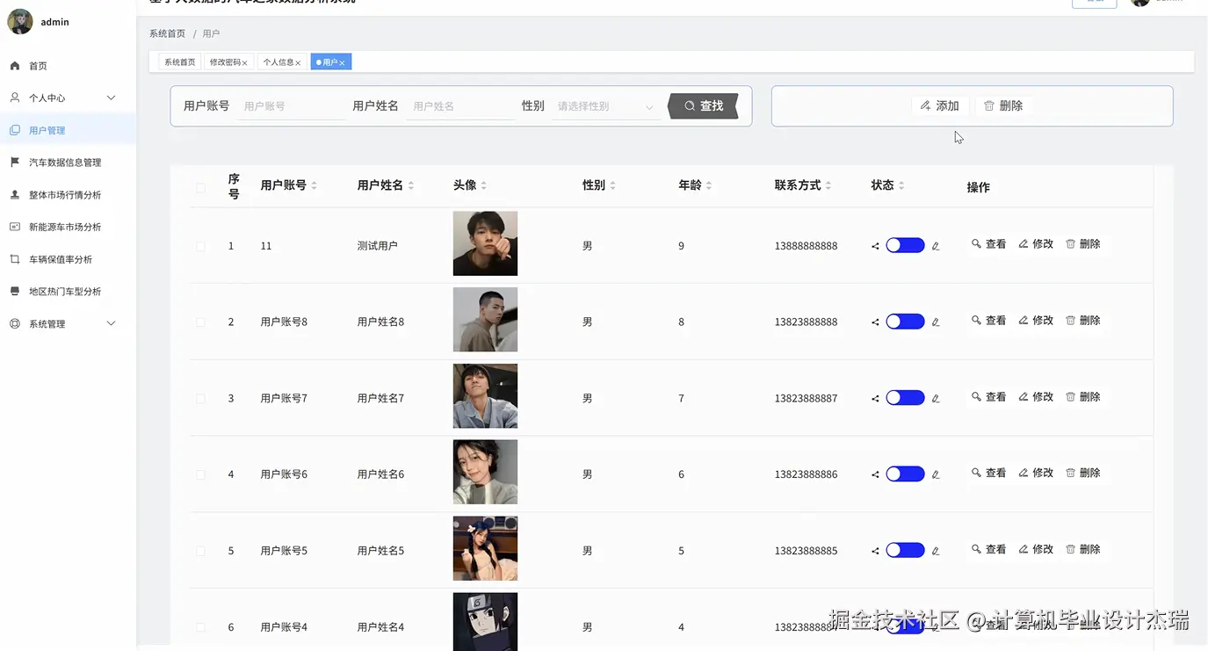Click status edit pencil for 用户姓名6
The height and width of the screenshot is (651, 1208).
pyautogui.click(x=936, y=474)
